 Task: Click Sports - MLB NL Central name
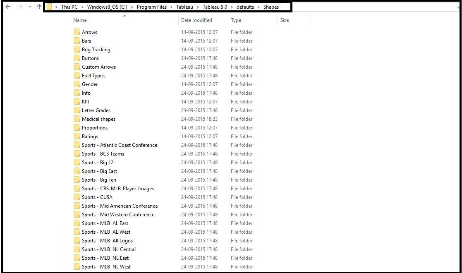tap(109, 249)
